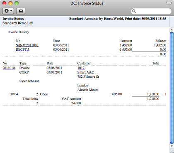Click the scrollbar down arrow
This screenshot has height=153, width=174.
click(172, 146)
